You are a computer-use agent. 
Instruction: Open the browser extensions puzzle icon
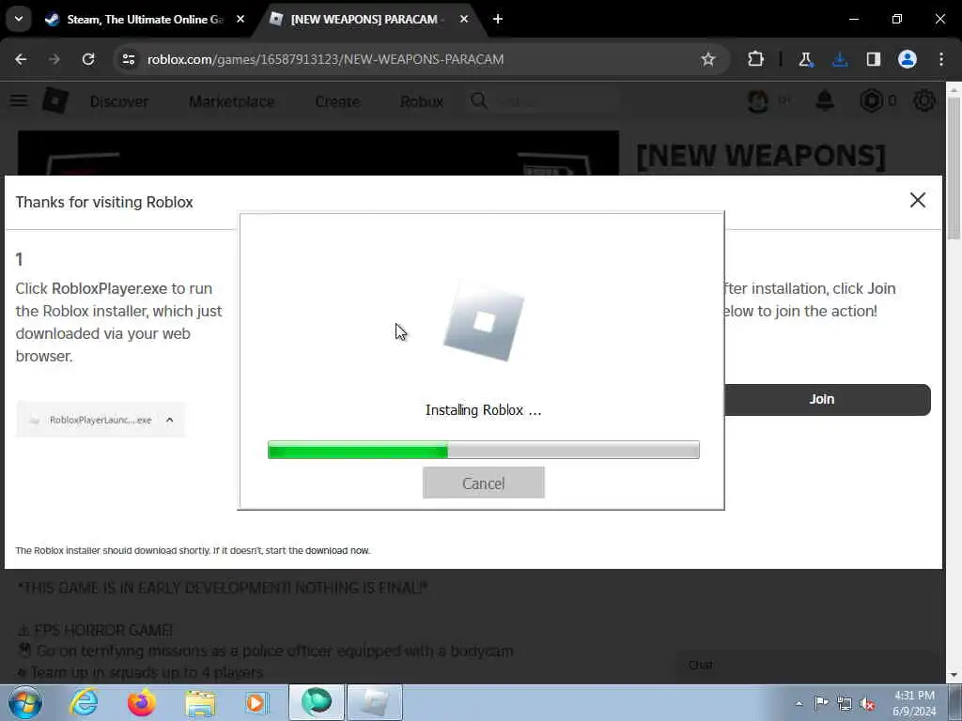[x=756, y=59]
